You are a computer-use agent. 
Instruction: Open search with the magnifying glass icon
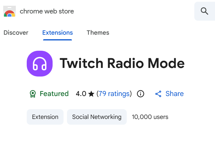204,11
